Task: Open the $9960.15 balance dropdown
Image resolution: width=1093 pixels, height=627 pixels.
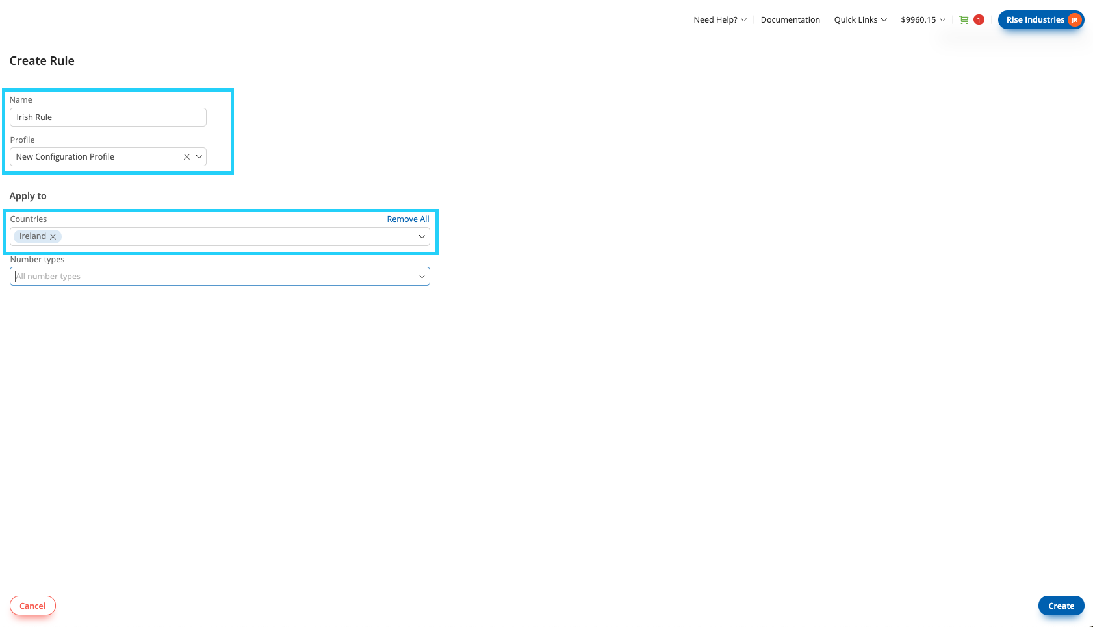Action: point(923,20)
